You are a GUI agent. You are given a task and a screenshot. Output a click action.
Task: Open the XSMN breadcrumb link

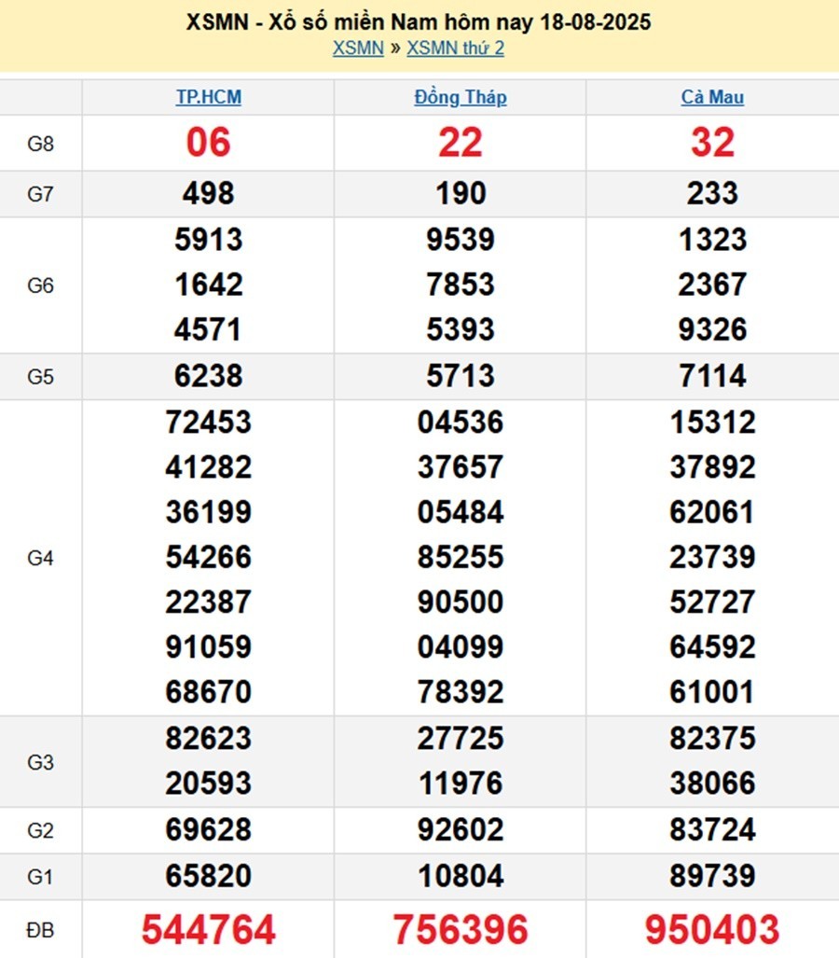pos(358,49)
